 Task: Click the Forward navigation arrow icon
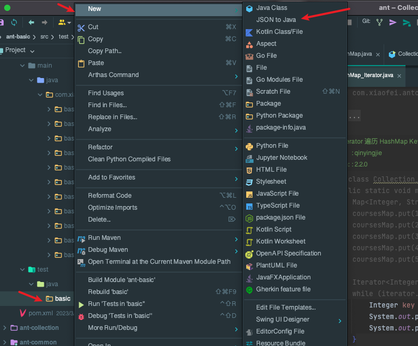tap(45, 22)
